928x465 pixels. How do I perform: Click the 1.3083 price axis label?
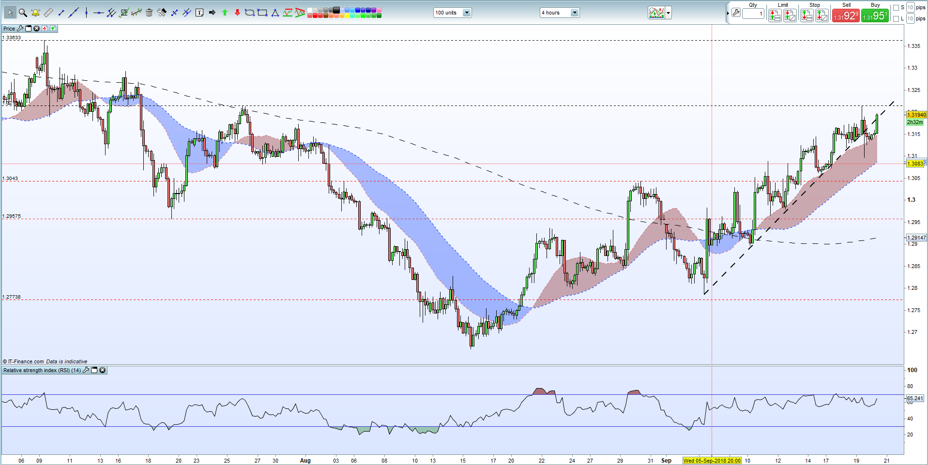tap(915, 164)
